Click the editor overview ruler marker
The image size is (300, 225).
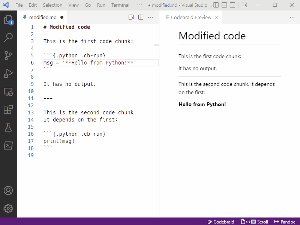(x=156, y=45)
